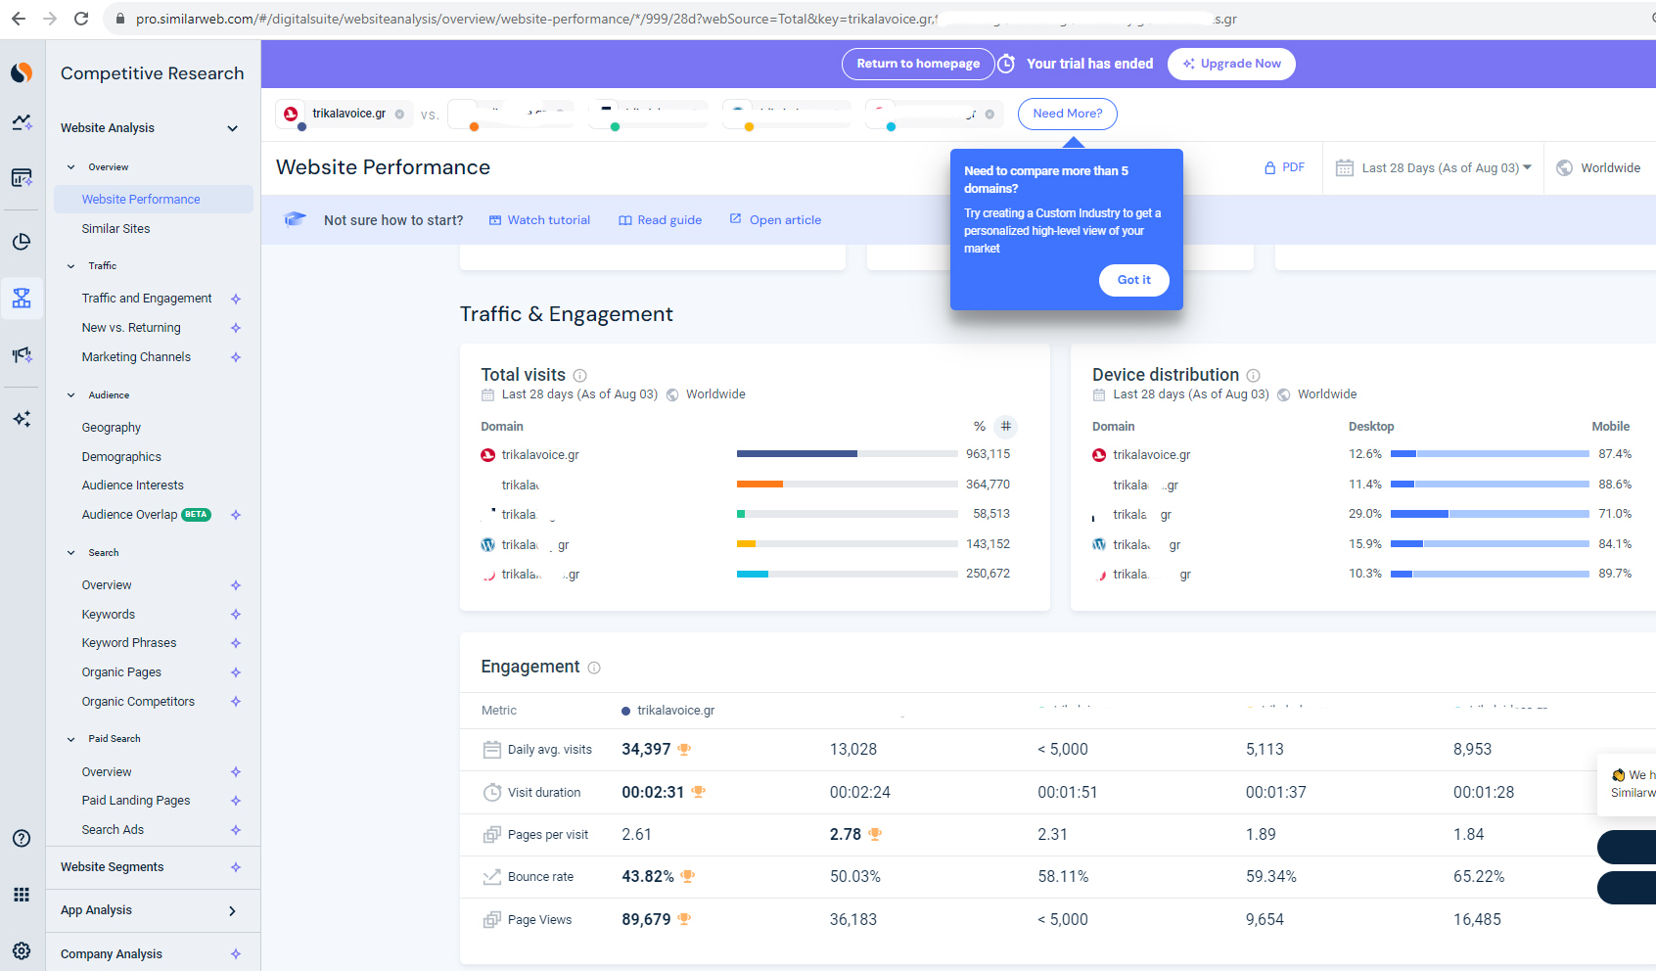Switch Total visits to number view
Viewport: 1656px width, 971px height.
[1005, 427]
